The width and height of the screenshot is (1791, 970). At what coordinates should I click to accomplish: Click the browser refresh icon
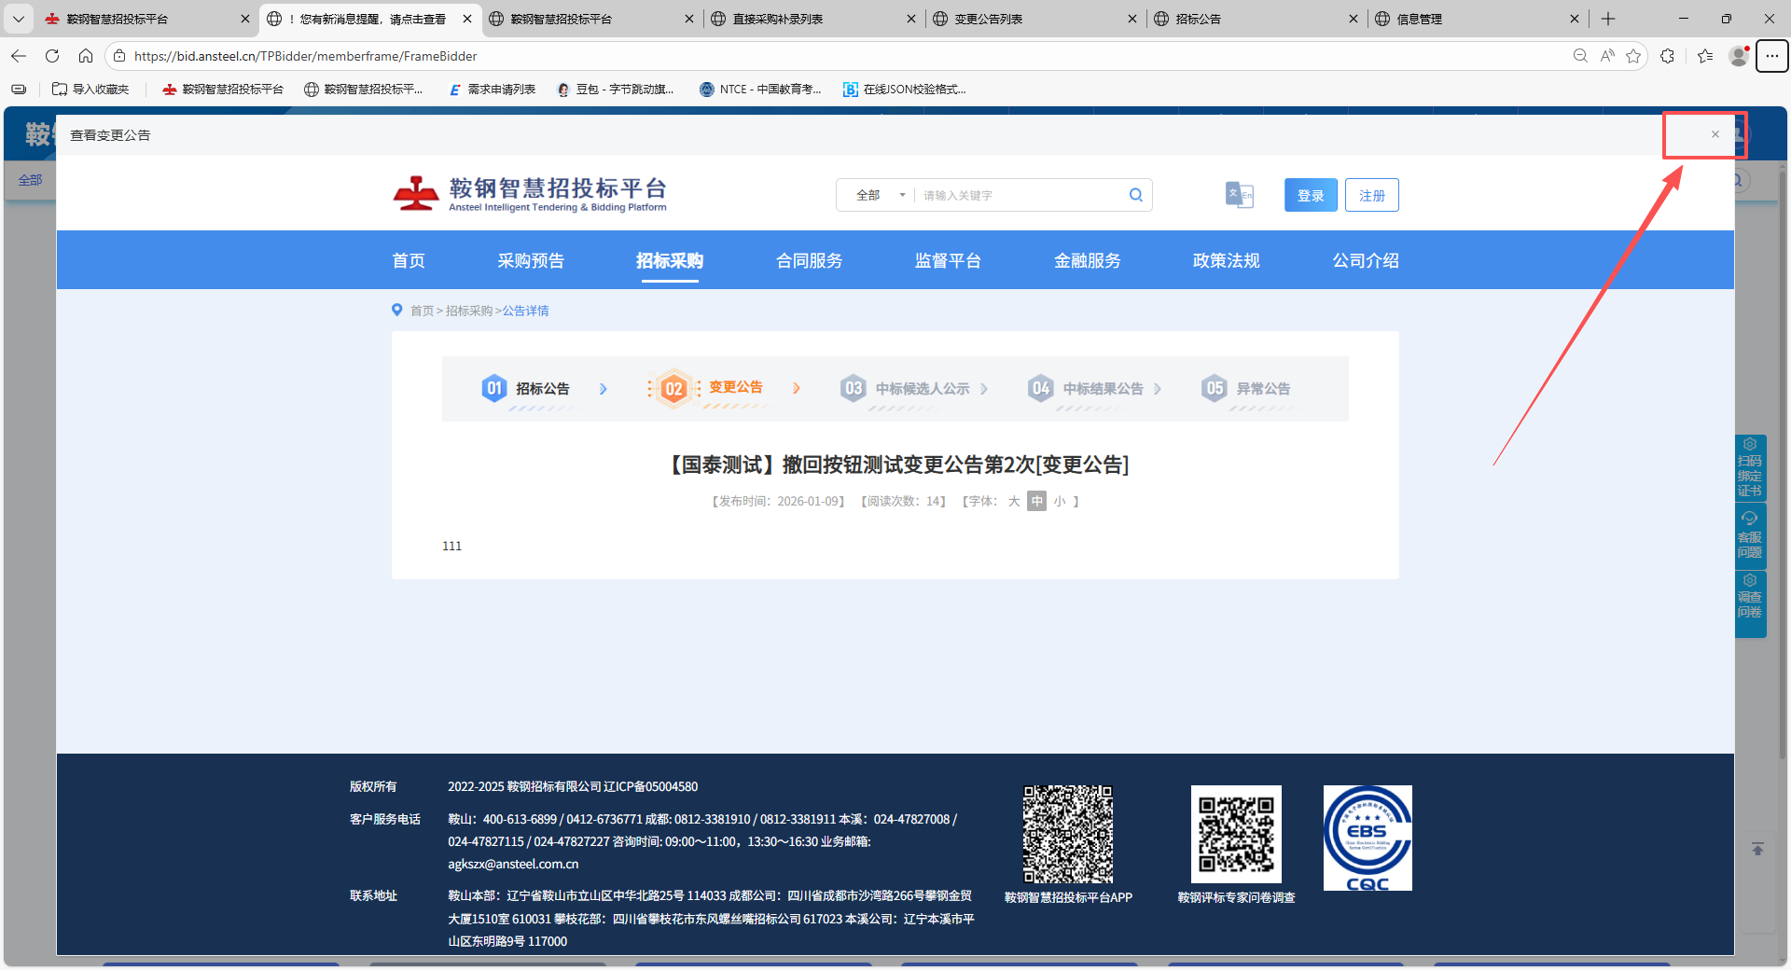52,56
